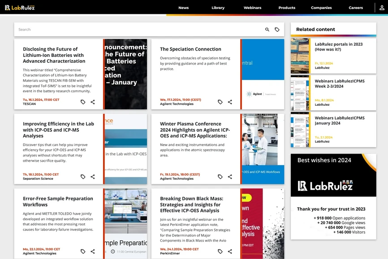Click 'We, 17.1.2024, 11:00 (CEST)' date text
388x259 pixels.
[x=181, y=99]
